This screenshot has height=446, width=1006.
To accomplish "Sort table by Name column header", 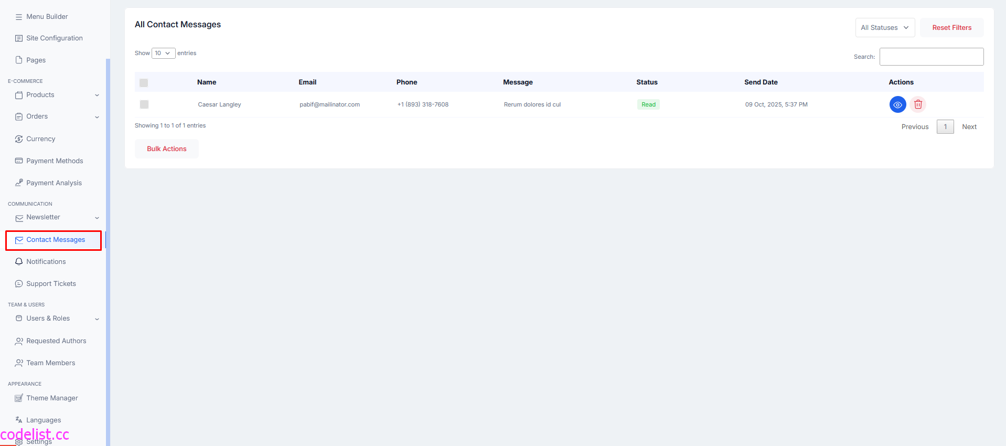I will tap(207, 82).
